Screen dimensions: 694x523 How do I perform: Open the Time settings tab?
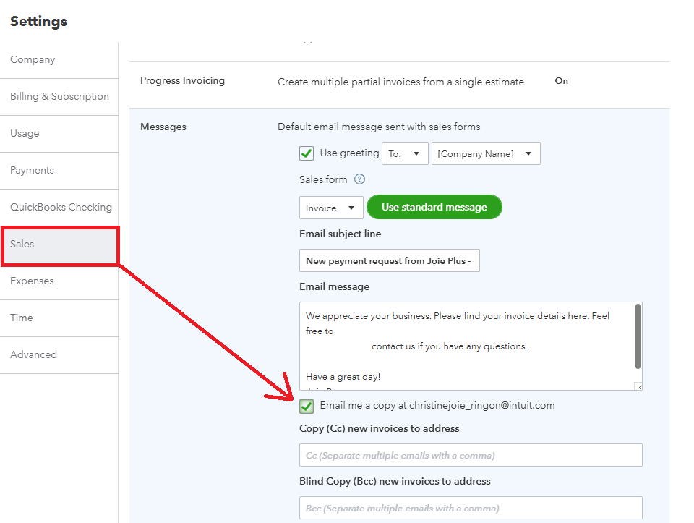tap(22, 318)
